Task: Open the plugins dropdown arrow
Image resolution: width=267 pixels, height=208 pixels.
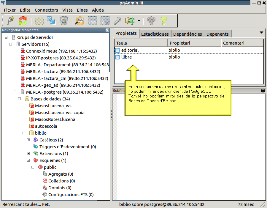Action: tap(139, 21)
